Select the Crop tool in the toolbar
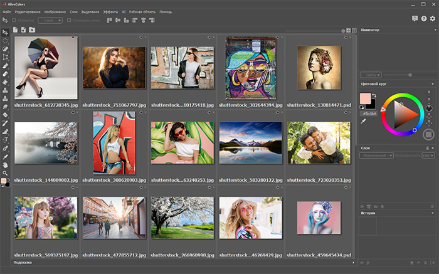The height and width of the screenshot is (274, 439). click(x=6, y=56)
